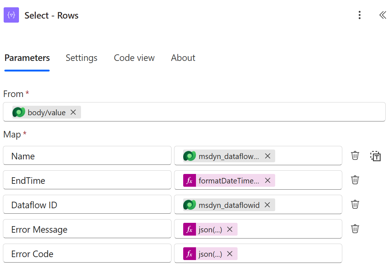Collapse the panel with double chevron
Screen dimensions: 389x279
pos(382,15)
